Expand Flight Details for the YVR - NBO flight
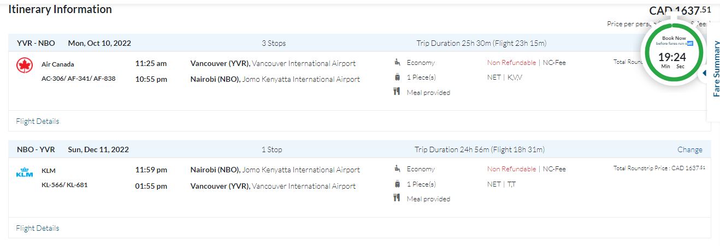 tap(38, 121)
